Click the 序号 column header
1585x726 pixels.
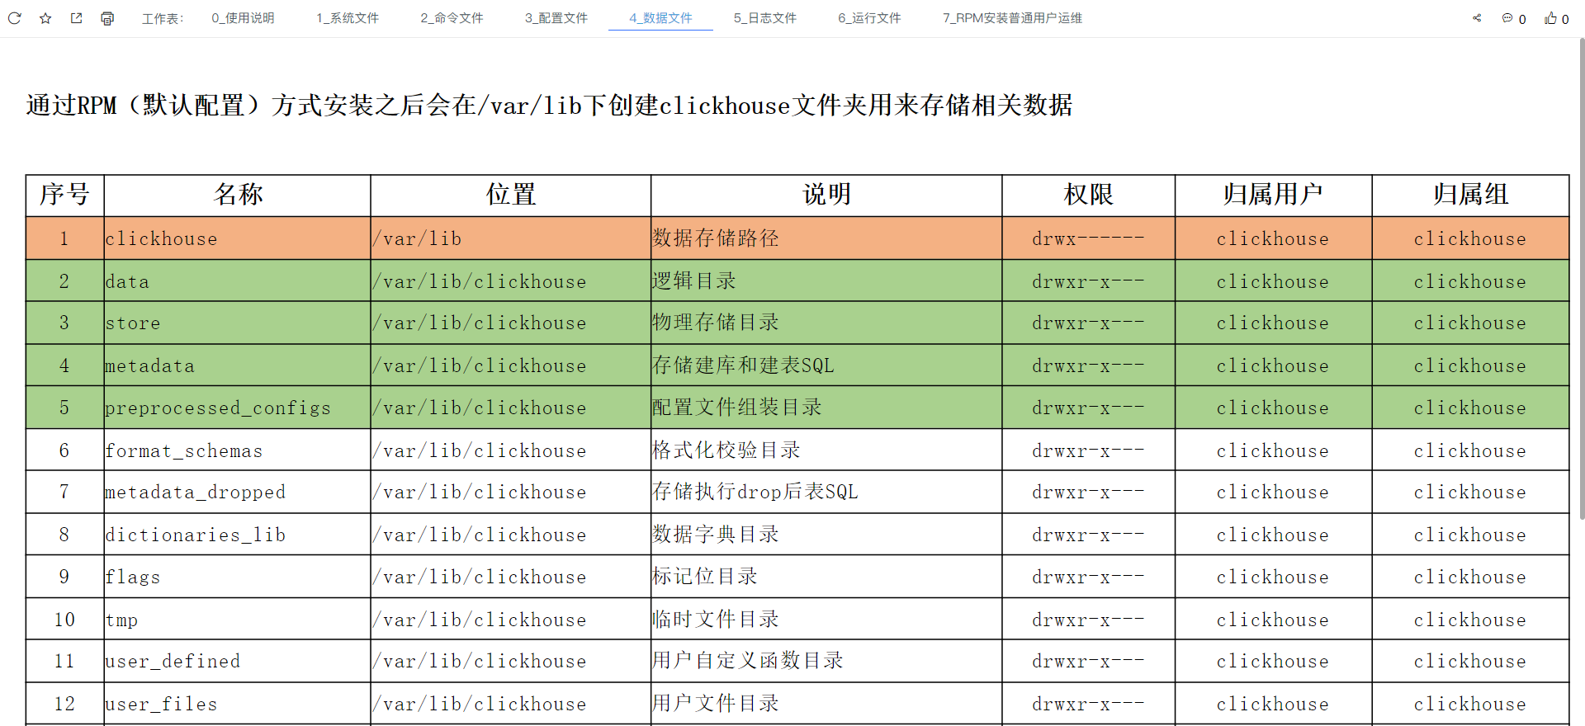[x=65, y=196]
